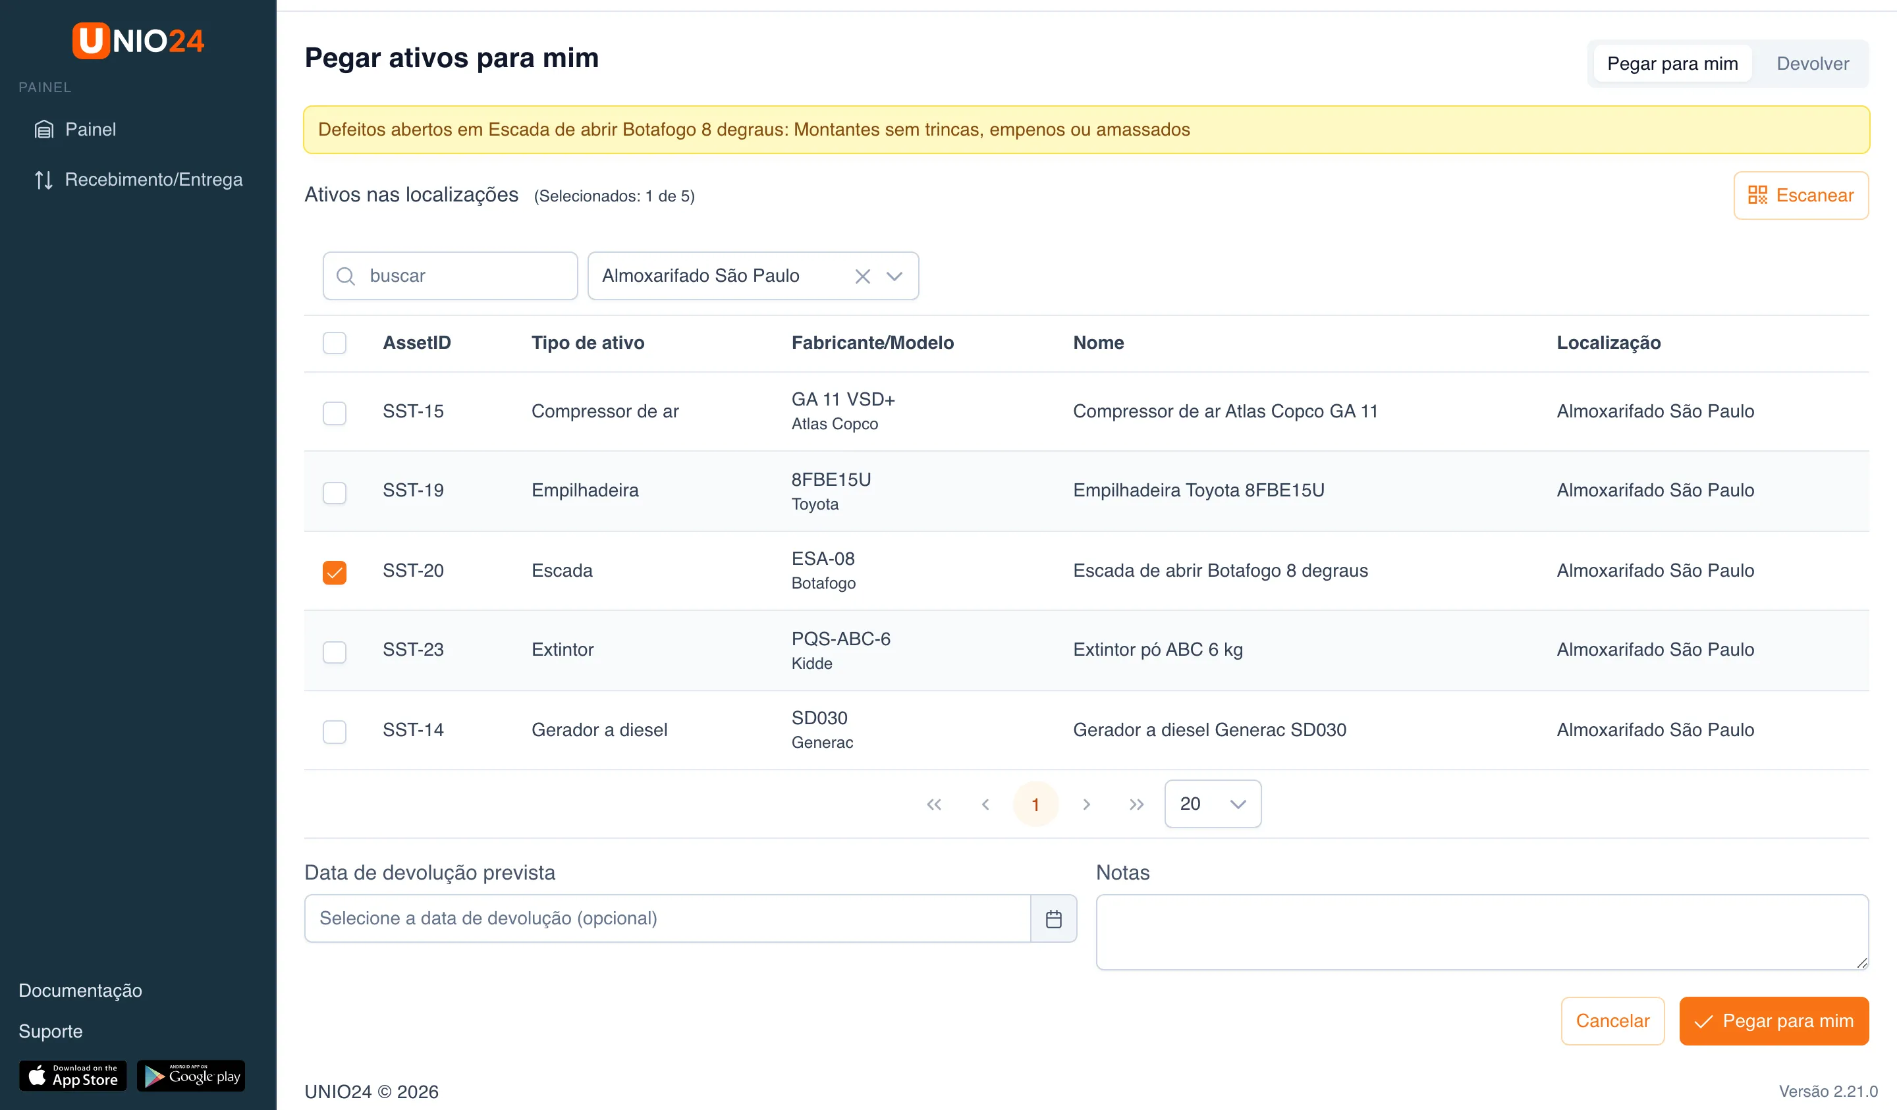Image resolution: width=1897 pixels, height=1110 pixels.
Task: Uncheck the SST-20 Escada row checkbox
Action: (x=334, y=572)
